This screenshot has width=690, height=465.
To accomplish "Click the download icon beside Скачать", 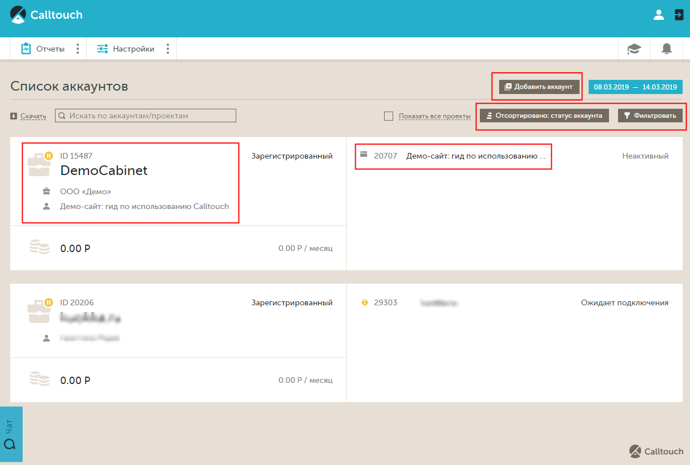I will 14,116.
